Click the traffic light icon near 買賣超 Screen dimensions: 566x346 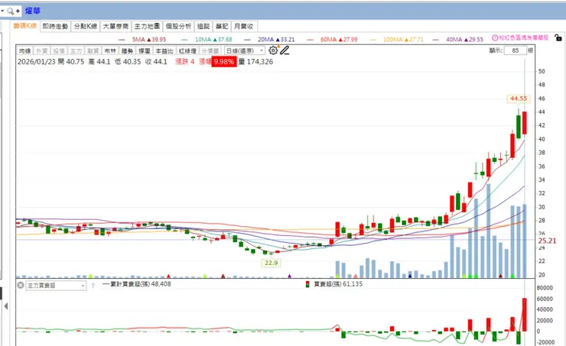click(307, 284)
